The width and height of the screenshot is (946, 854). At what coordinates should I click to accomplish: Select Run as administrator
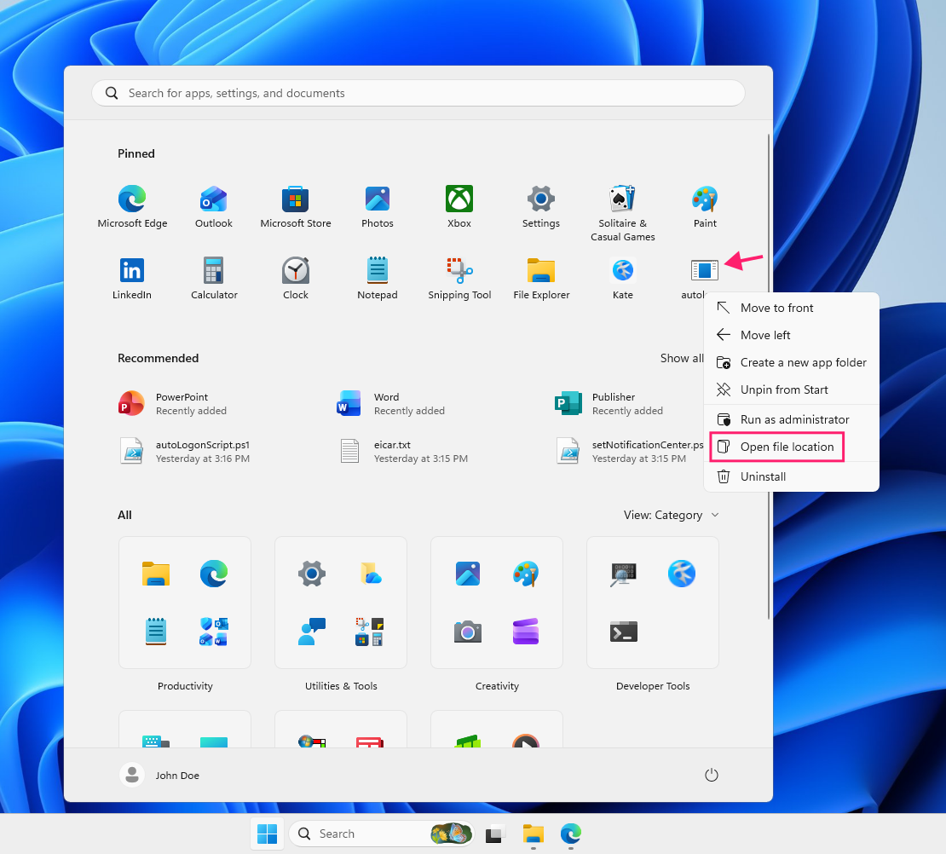[791, 419]
